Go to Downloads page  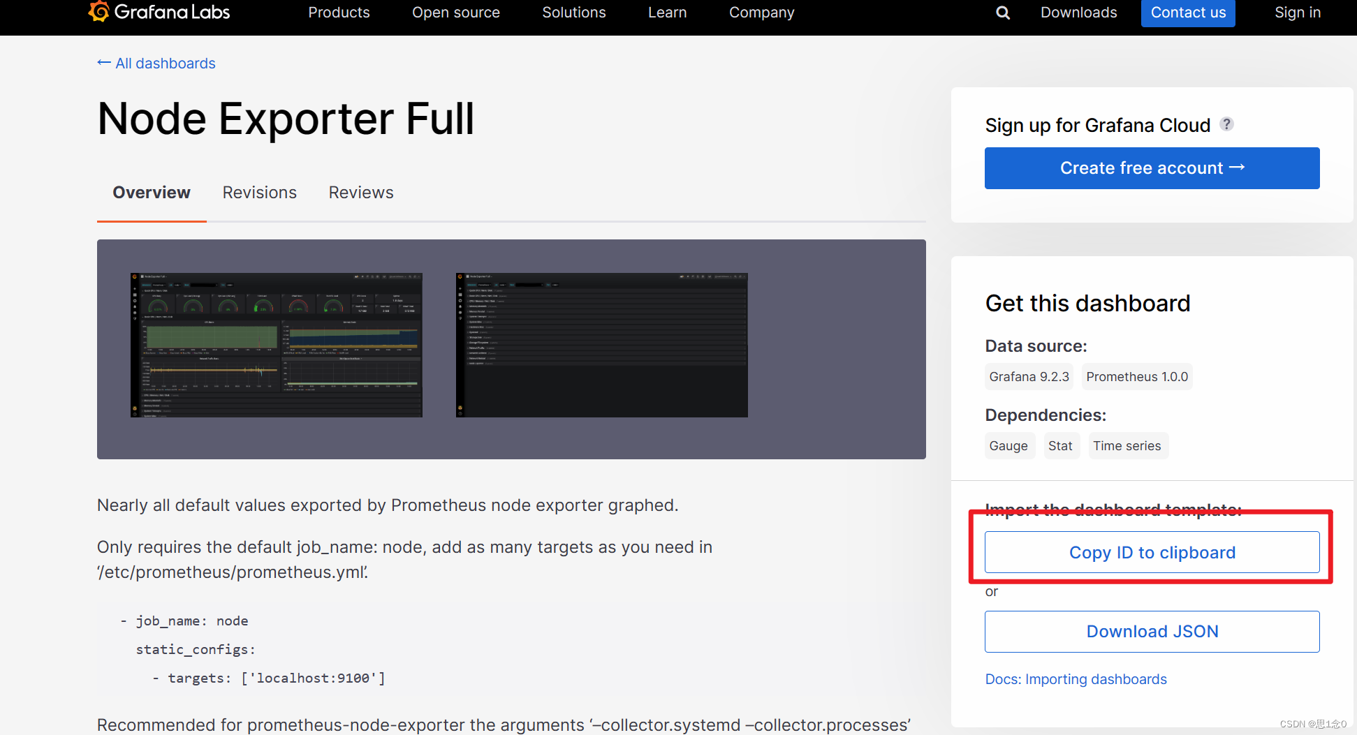1079,13
